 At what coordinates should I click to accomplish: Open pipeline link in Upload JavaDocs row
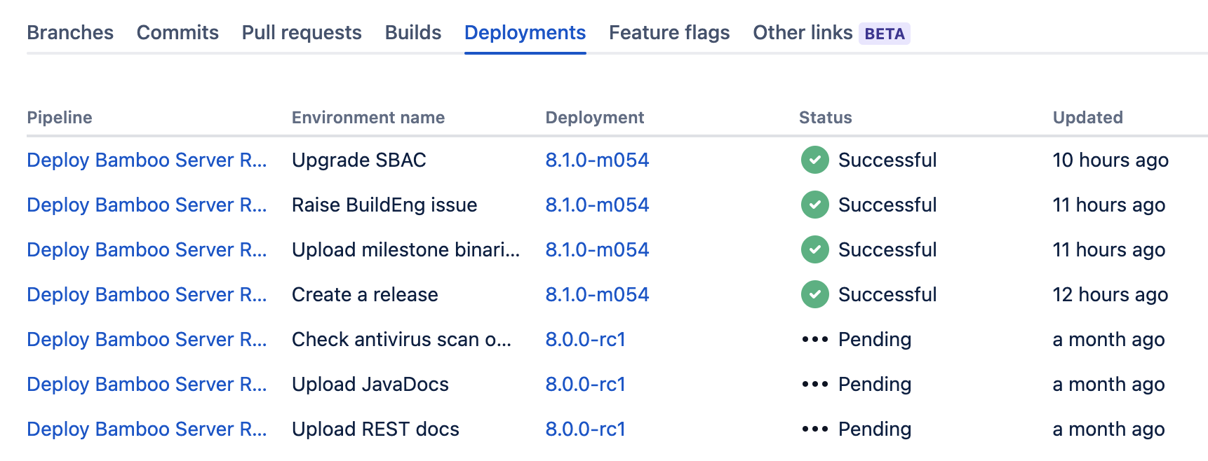point(147,384)
